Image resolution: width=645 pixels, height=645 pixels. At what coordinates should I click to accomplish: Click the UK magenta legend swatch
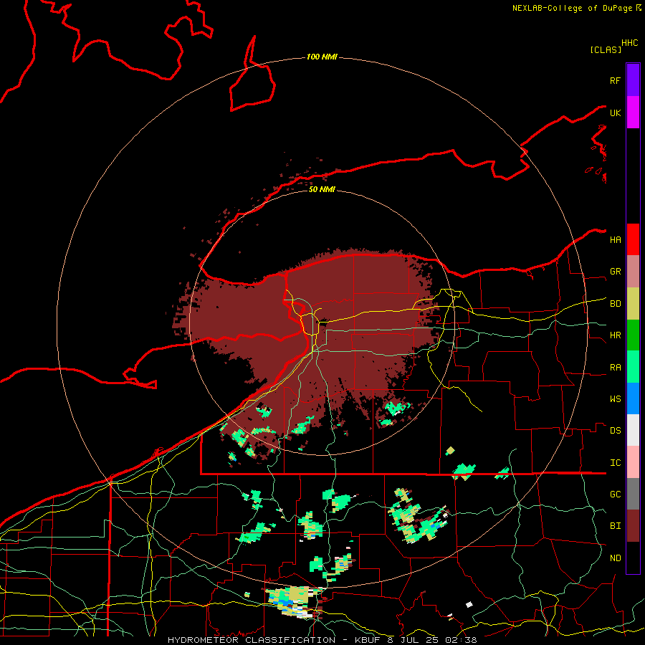click(633, 113)
